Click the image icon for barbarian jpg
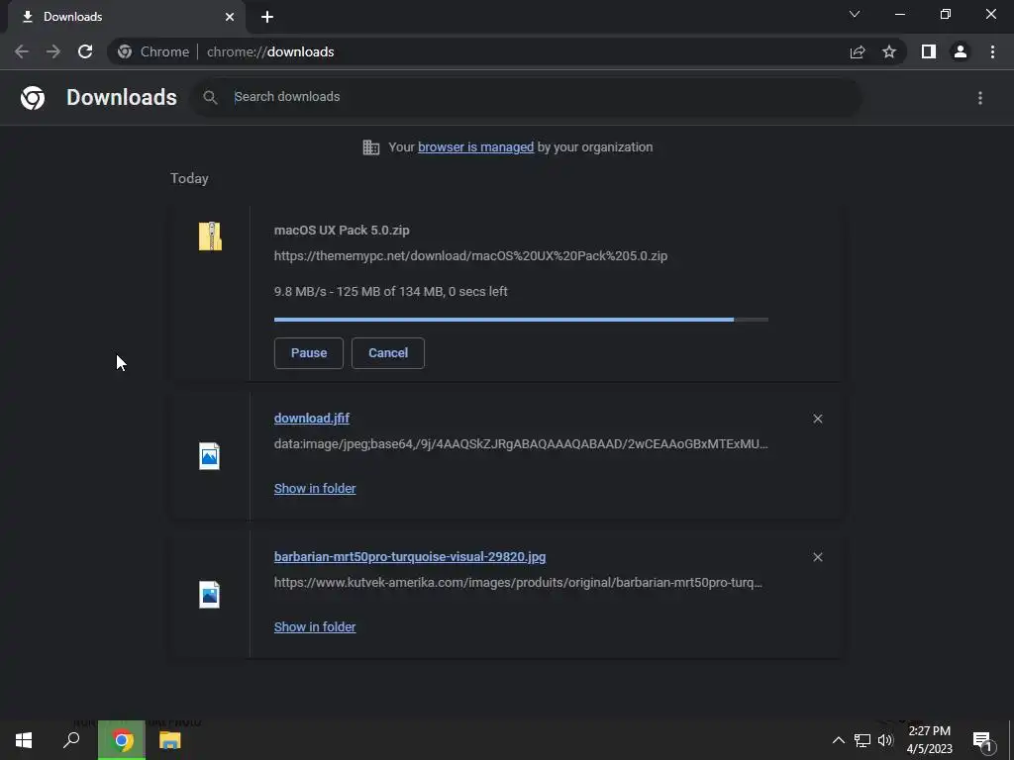This screenshot has height=760, width=1014. [210, 595]
